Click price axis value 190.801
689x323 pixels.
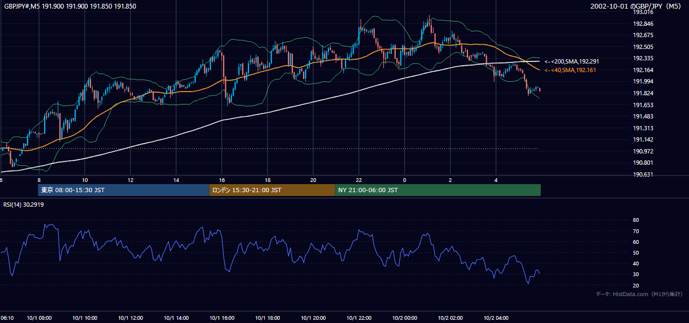click(643, 163)
